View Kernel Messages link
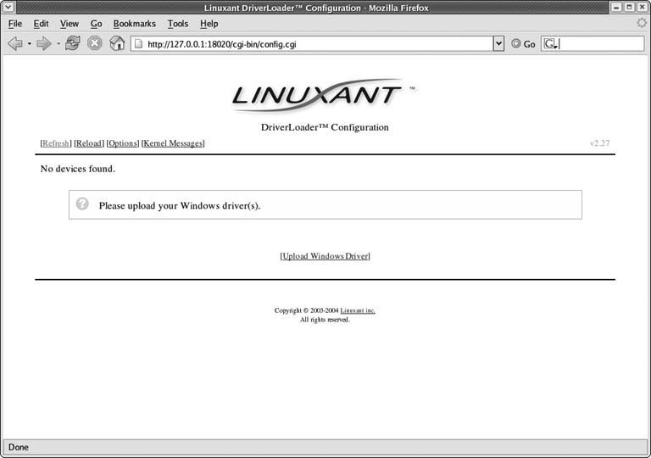This screenshot has height=458, width=651. tap(173, 143)
